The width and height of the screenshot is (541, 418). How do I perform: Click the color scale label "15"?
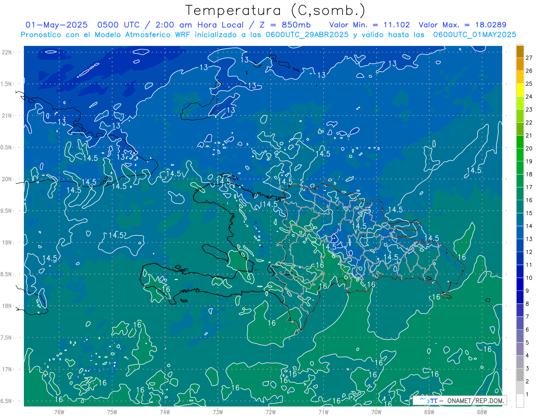click(x=530, y=213)
